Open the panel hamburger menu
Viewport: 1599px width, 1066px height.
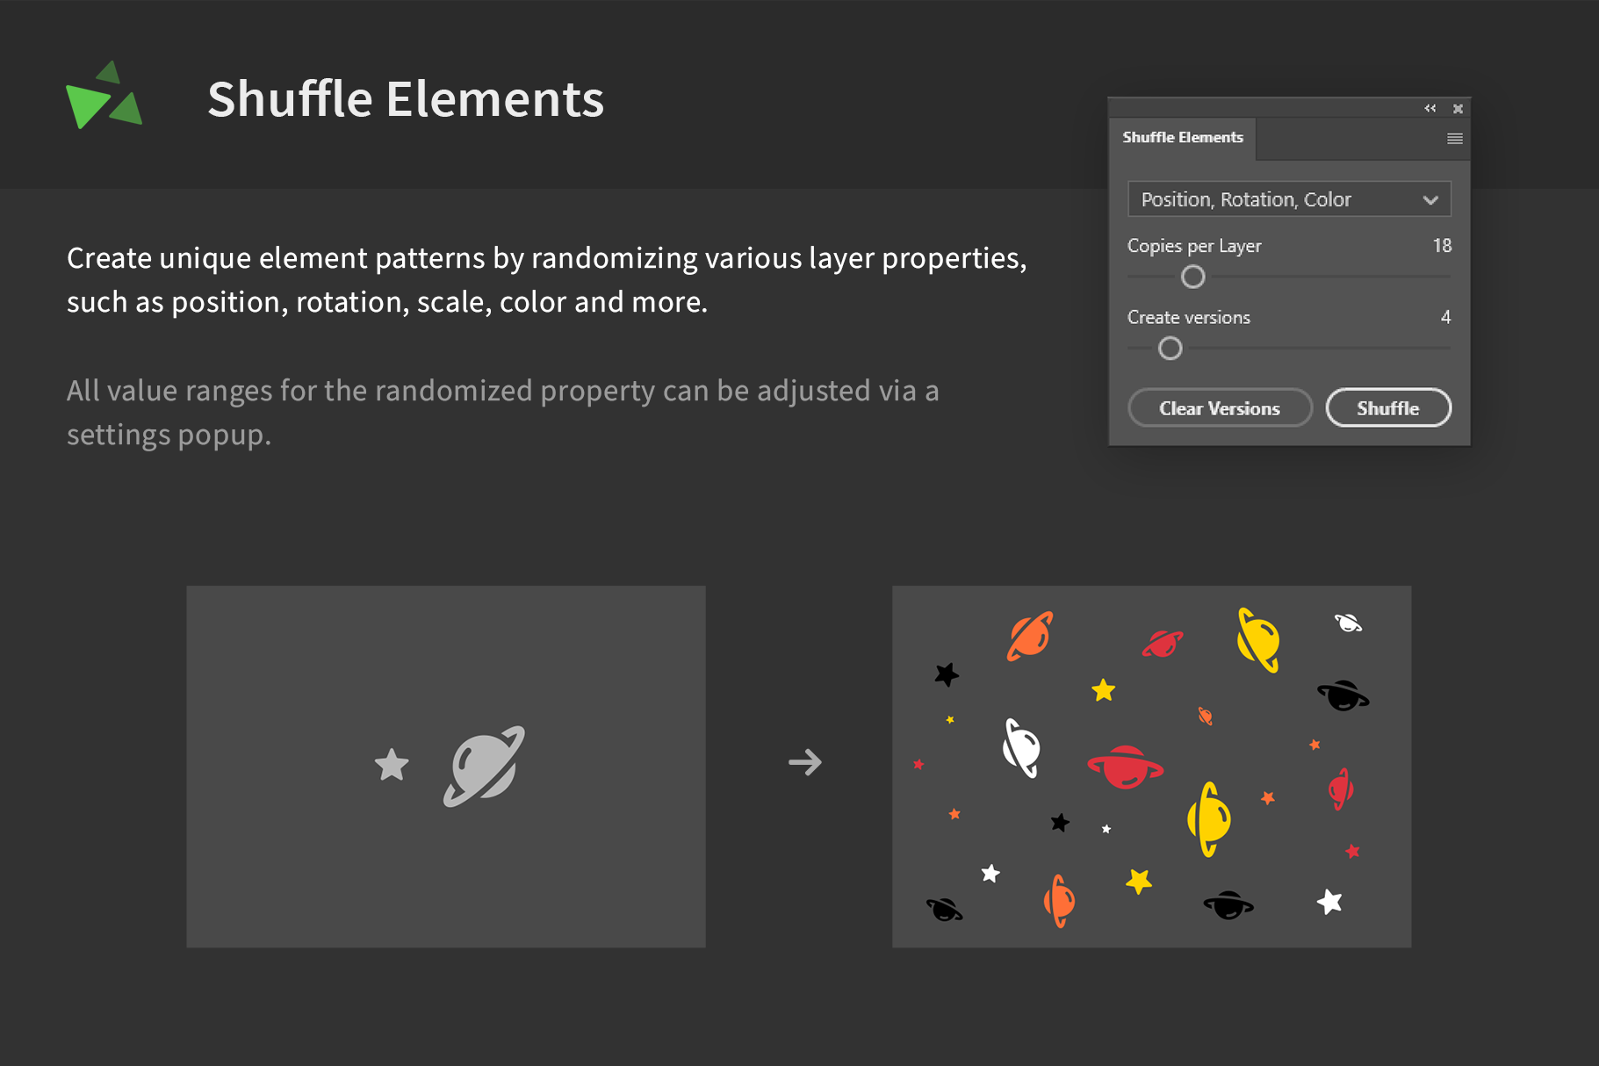(x=1454, y=139)
